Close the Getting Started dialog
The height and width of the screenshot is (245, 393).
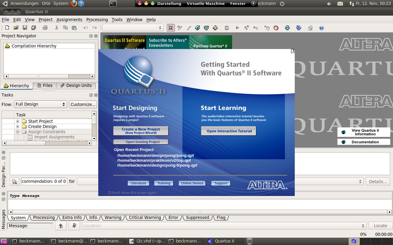pyautogui.click(x=293, y=51)
